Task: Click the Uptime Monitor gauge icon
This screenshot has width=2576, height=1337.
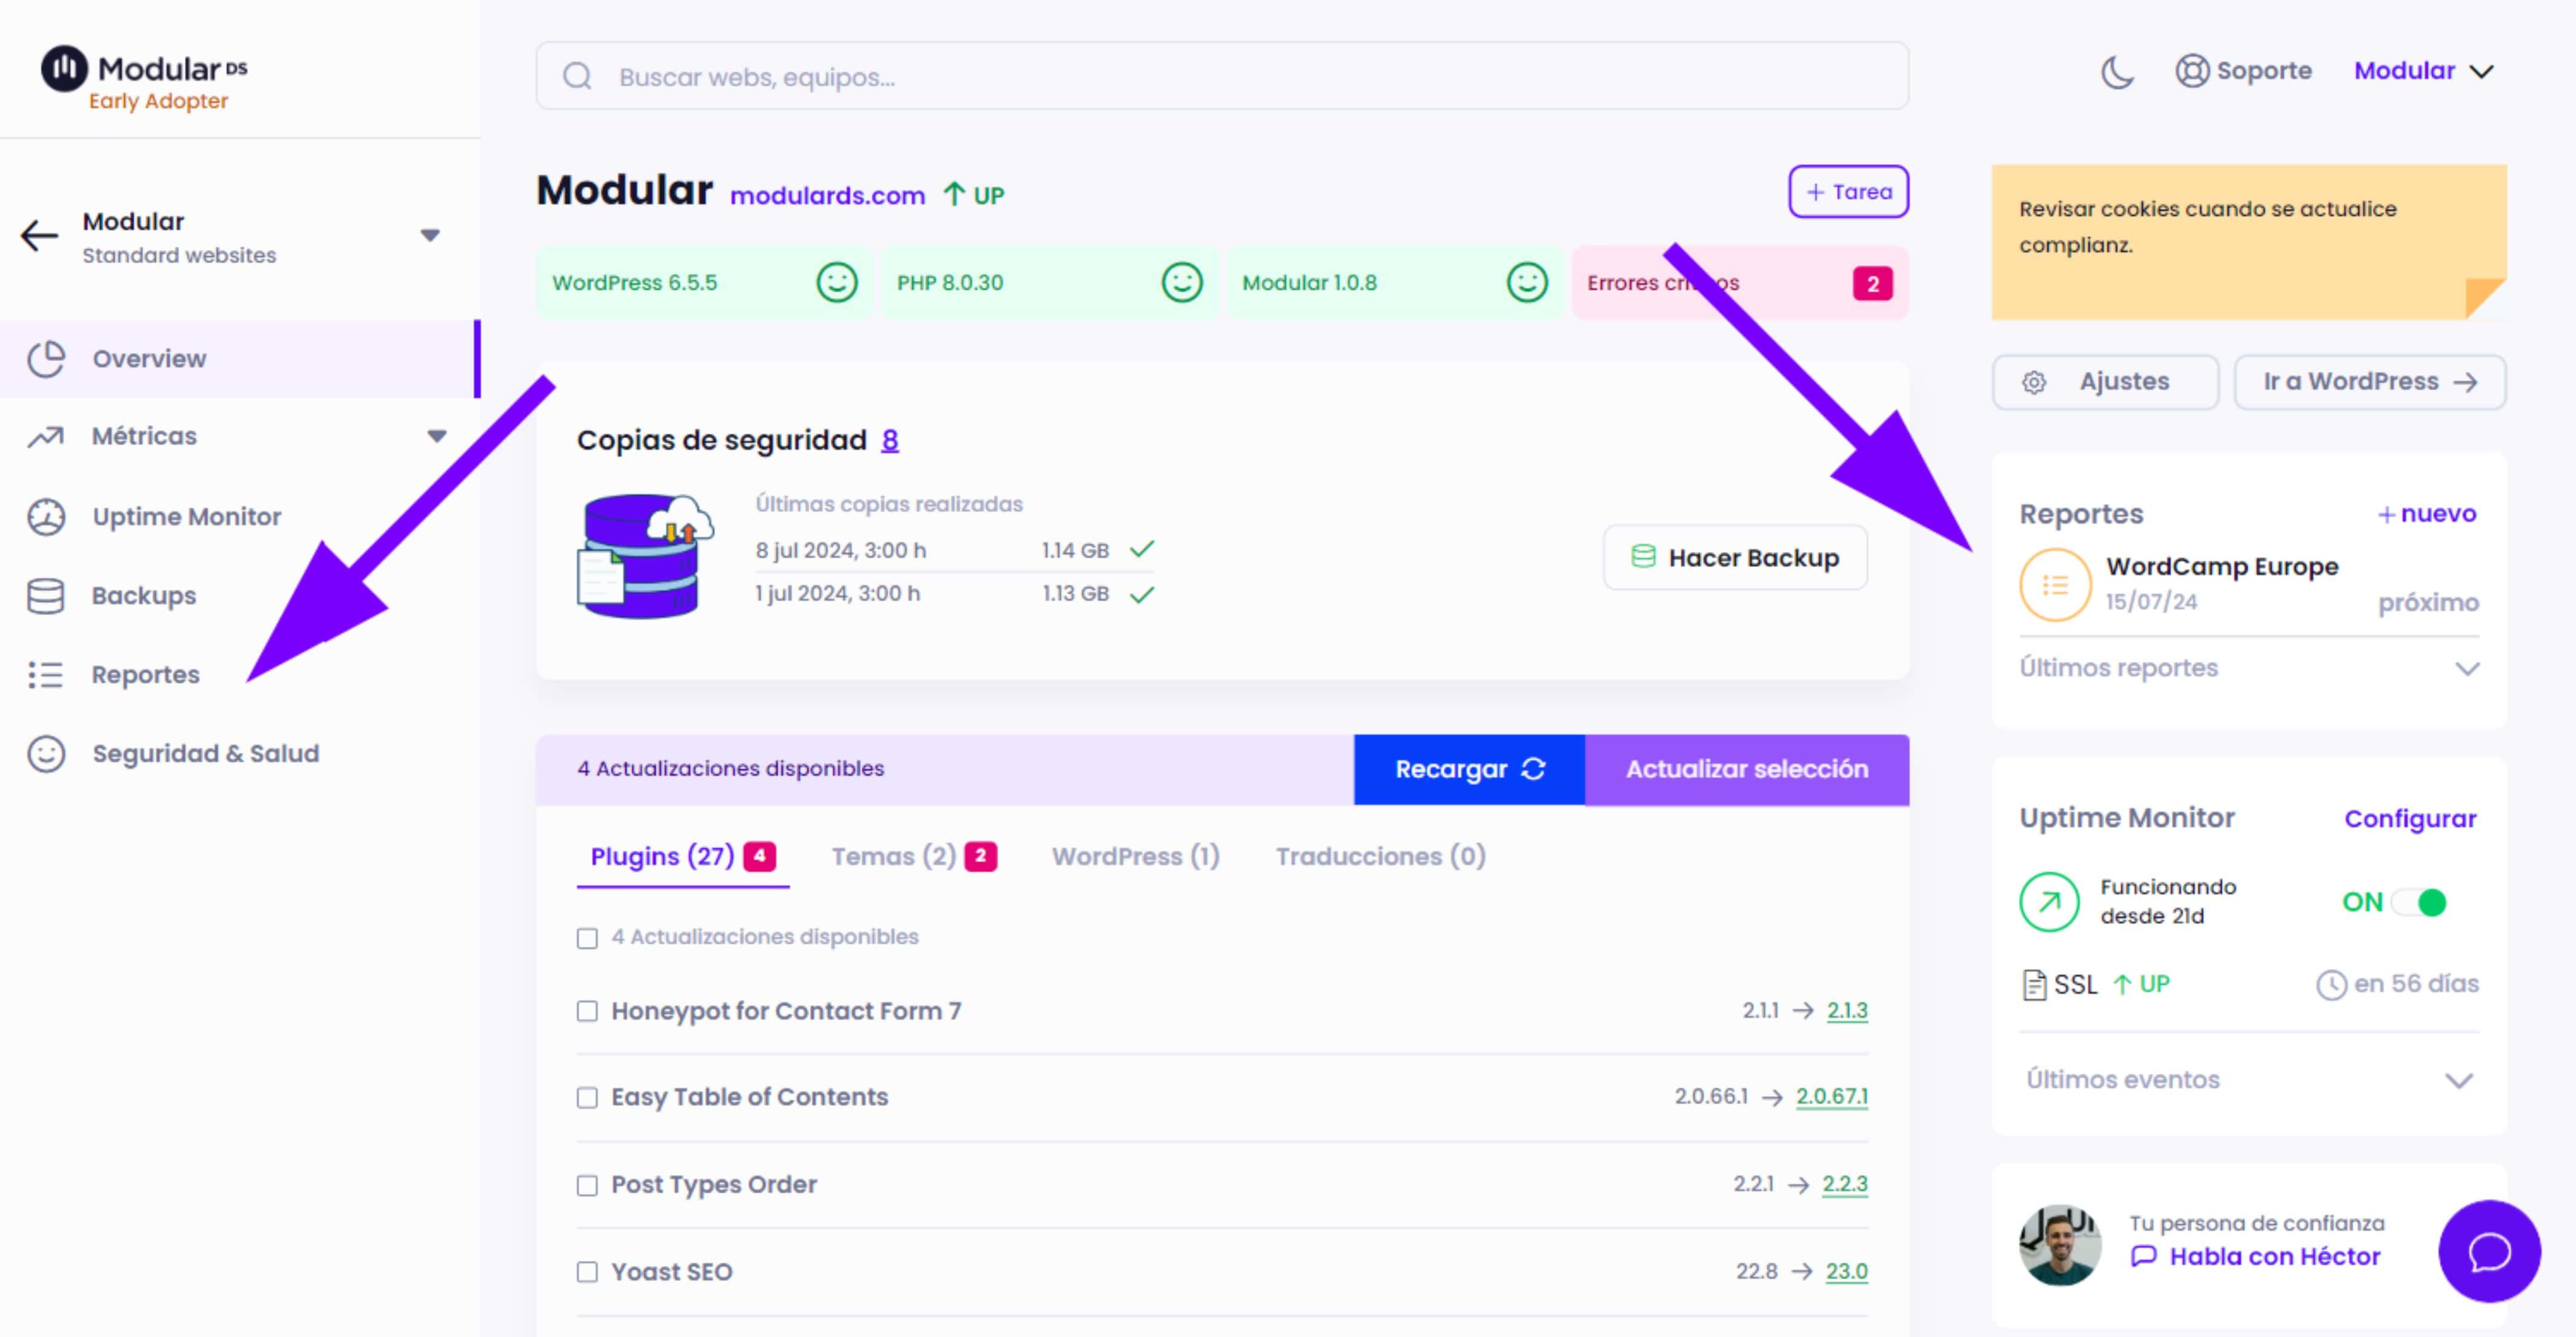Action: (46, 517)
